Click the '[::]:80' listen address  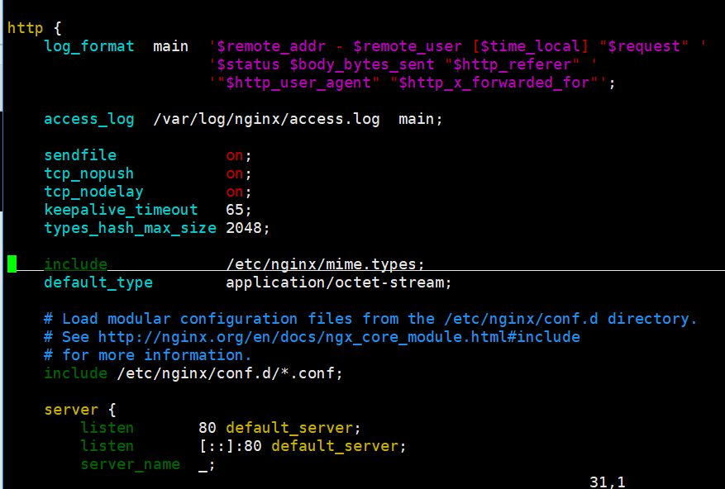click(230, 446)
